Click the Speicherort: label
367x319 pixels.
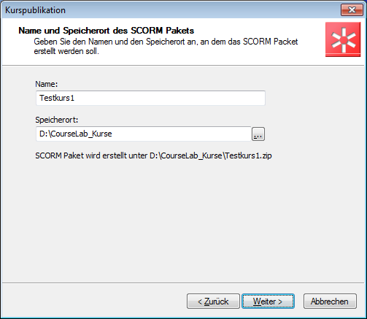pyautogui.click(x=57, y=120)
